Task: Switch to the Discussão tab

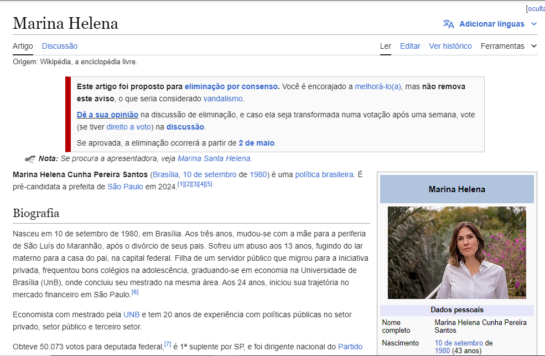Action: (x=59, y=46)
